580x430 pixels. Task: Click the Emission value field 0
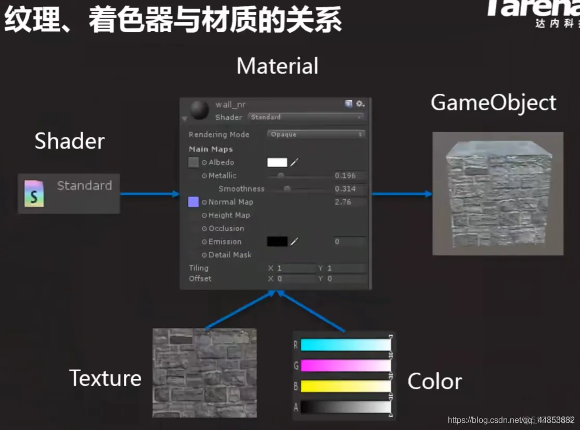(350, 242)
